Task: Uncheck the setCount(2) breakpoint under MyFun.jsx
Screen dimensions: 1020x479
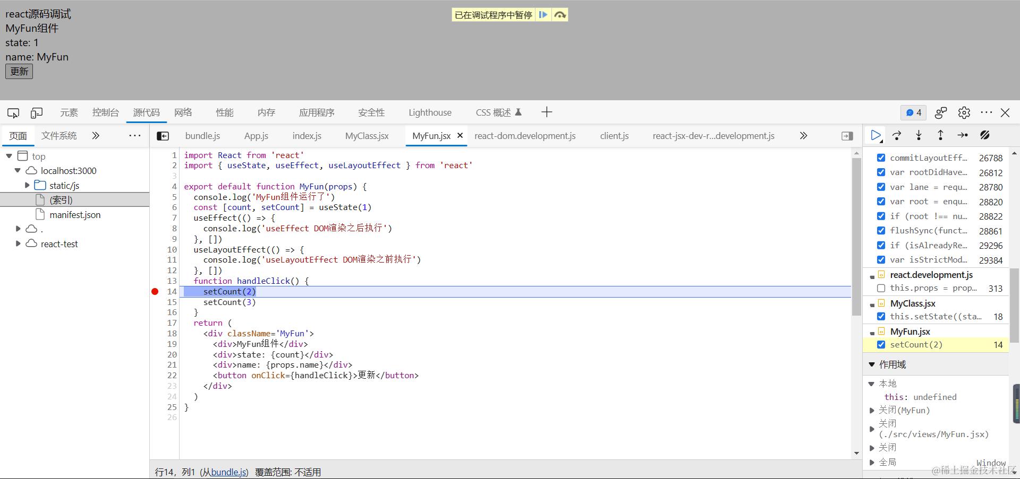Action: pos(881,344)
